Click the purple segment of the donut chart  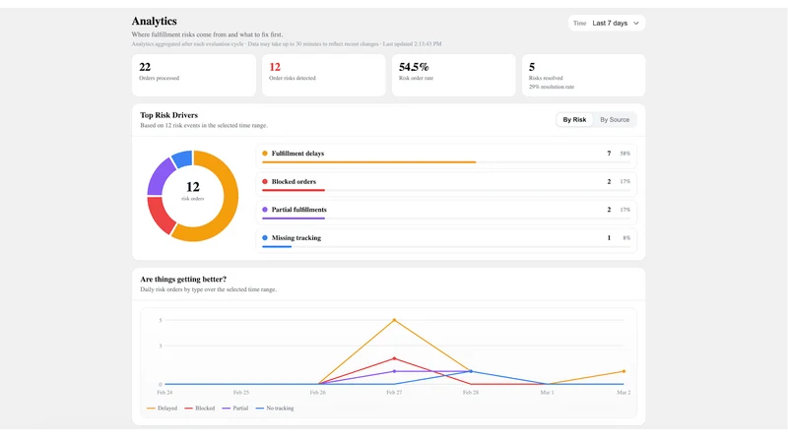click(x=160, y=177)
